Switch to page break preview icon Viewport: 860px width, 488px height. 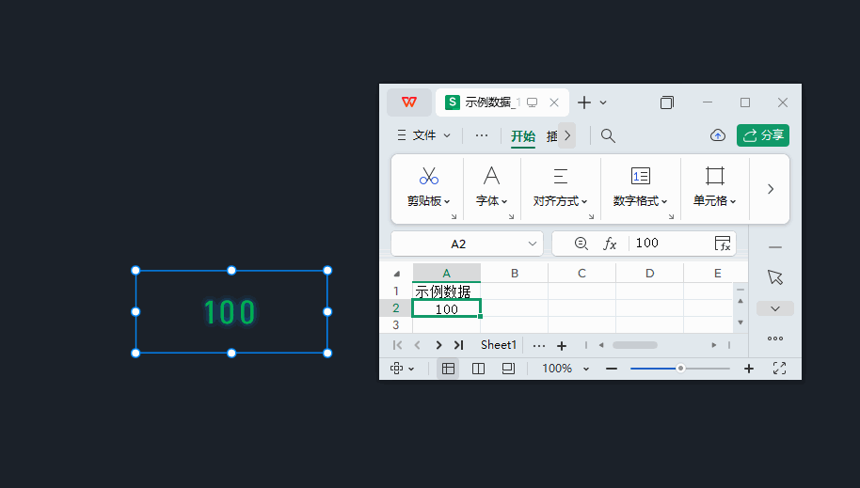point(508,369)
